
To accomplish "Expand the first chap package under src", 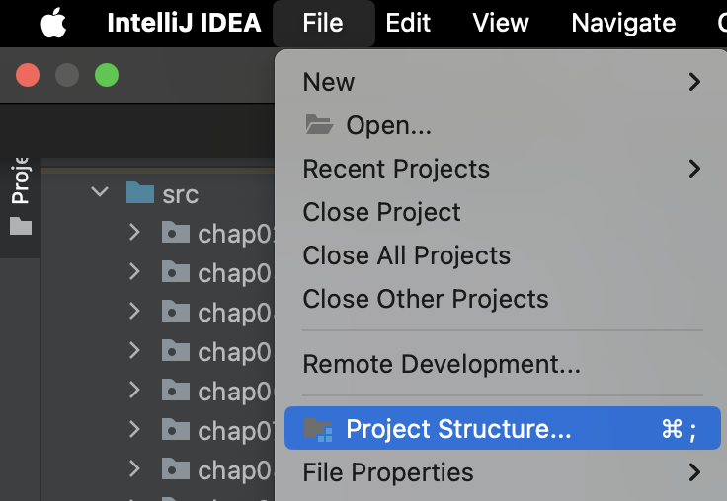I will point(135,233).
